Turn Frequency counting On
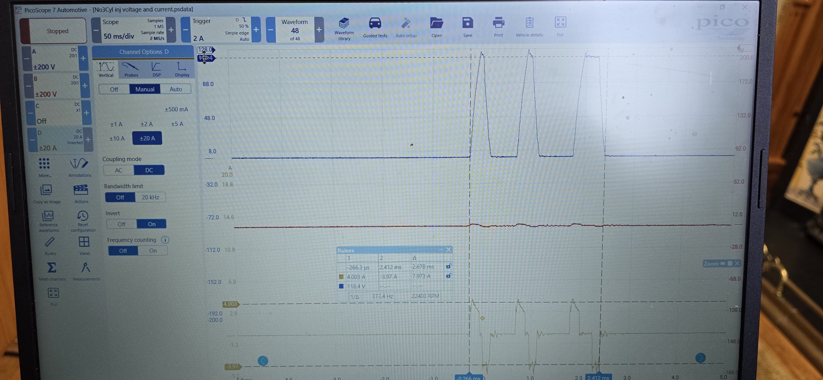823x380 pixels. [153, 251]
